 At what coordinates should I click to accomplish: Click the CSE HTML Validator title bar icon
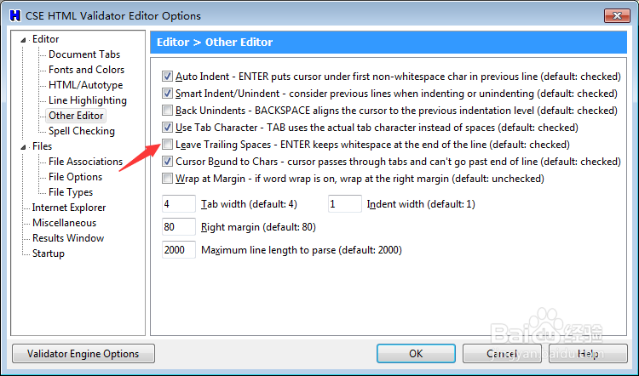point(14,15)
